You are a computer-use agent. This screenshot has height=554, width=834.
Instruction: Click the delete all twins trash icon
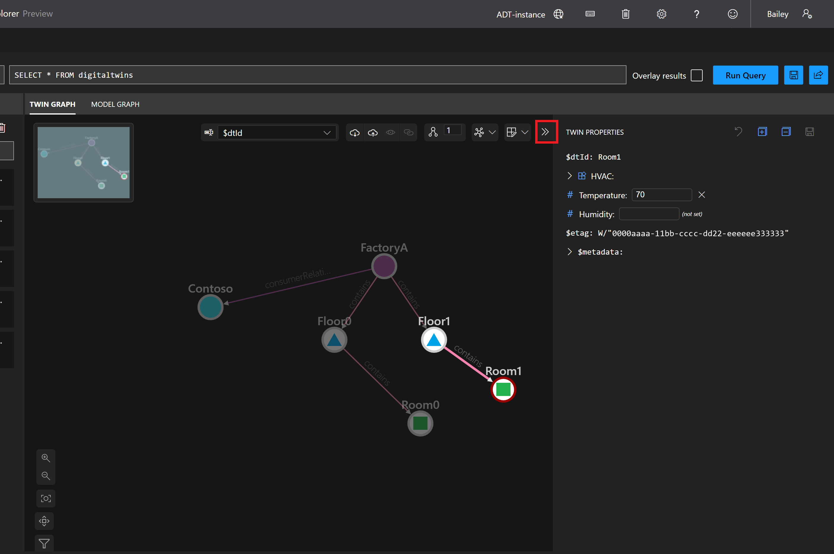click(x=625, y=14)
